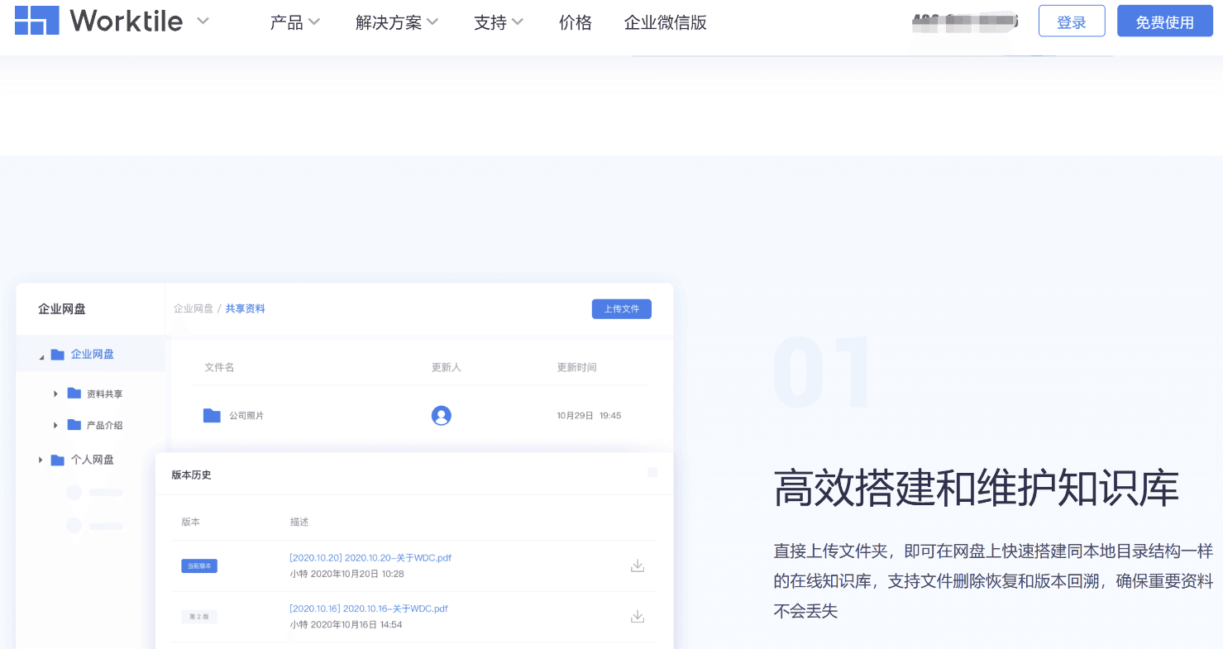Click the 小特 2020年10月16日 14:54 line
This screenshot has height=649, width=1223.
coord(346,624)
